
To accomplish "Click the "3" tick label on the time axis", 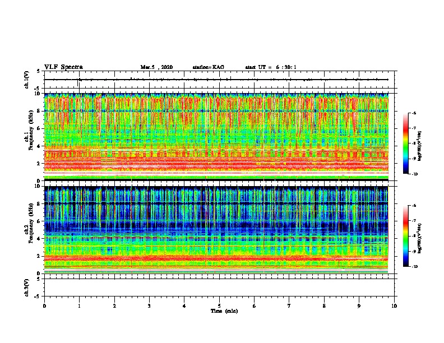I will (149, 306).
